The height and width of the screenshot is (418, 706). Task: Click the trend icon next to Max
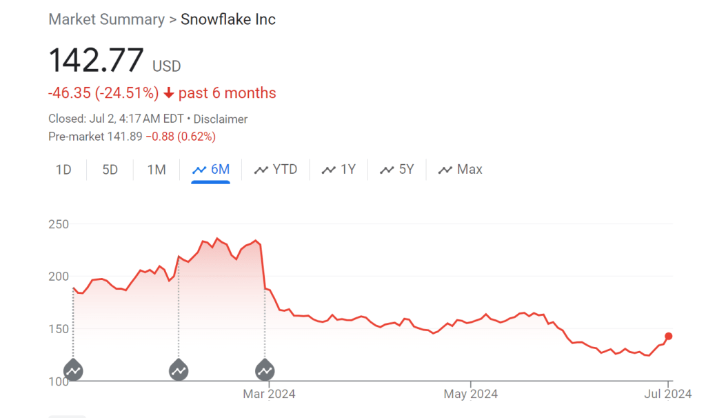coord(446,170)
